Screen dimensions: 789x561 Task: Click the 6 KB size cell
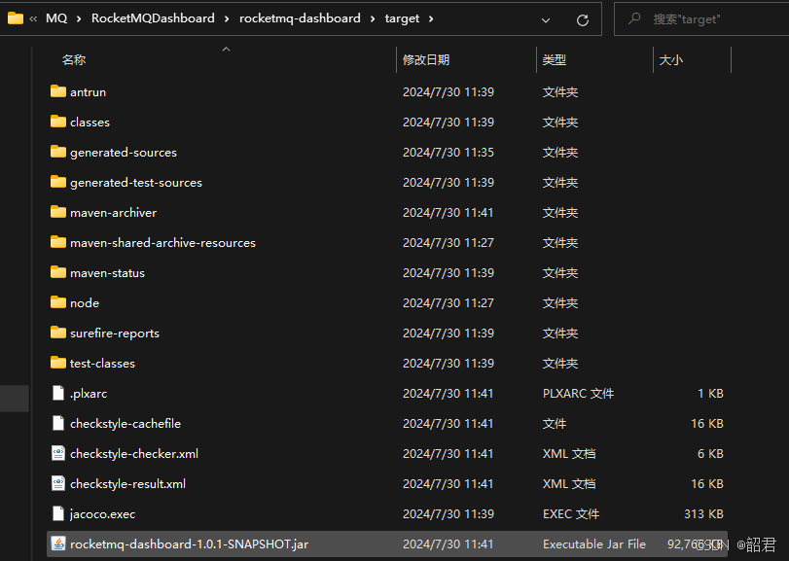(x=710, y=453)
